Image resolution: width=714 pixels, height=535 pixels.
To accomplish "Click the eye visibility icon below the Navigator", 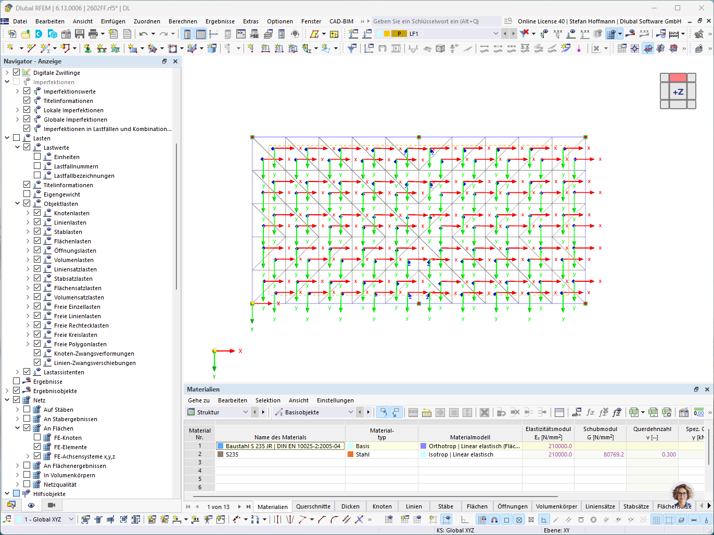I will (x=31, y=505).
